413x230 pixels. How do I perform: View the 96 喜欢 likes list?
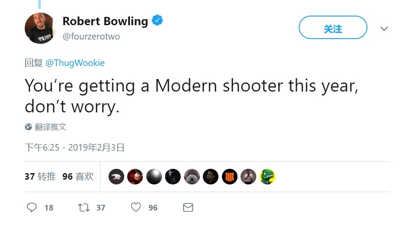point(78,177)
